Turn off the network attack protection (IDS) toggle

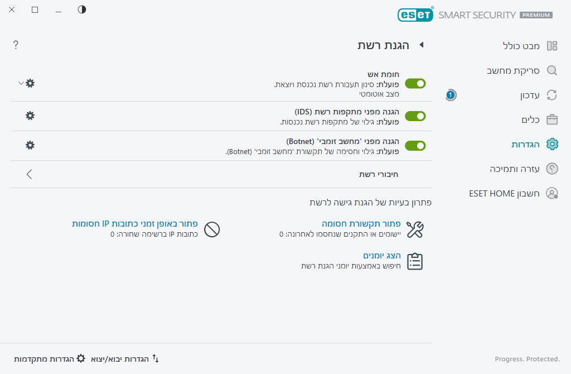coord(415,116)
